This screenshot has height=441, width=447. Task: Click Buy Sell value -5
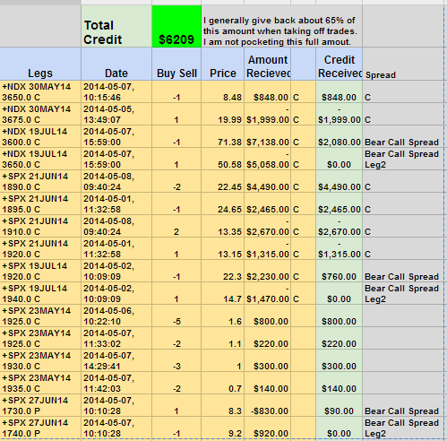[176, 316]
